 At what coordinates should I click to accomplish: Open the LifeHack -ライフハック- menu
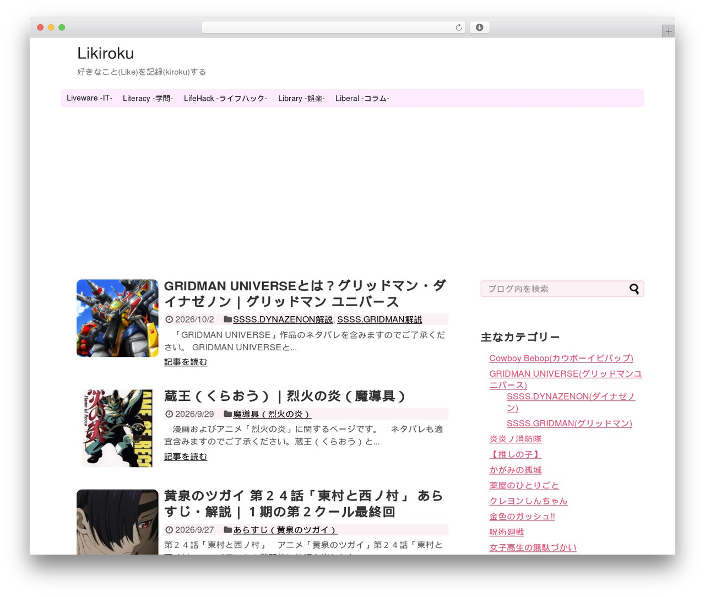coord(225,99)
